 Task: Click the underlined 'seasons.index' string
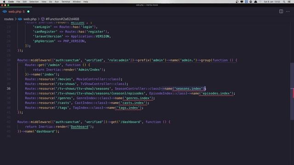[188, 88]
